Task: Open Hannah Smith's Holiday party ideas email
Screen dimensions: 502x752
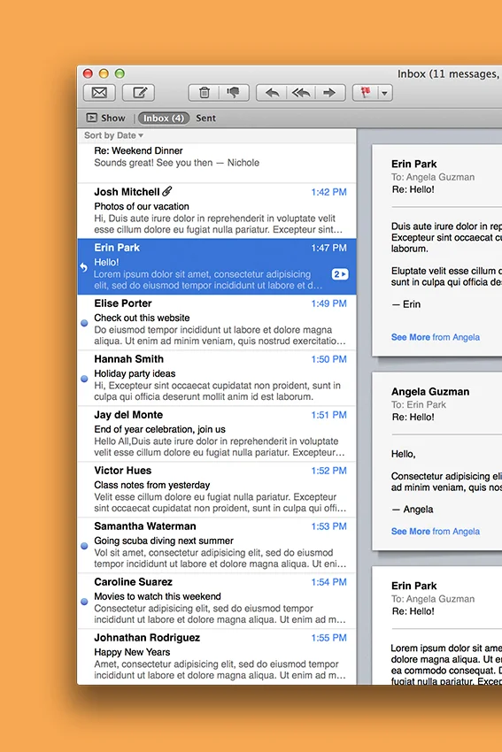Action: tap(217, 378)
